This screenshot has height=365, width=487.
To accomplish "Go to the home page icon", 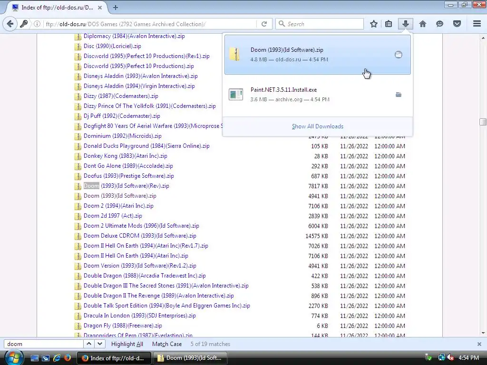I will (x=423, y=24).
